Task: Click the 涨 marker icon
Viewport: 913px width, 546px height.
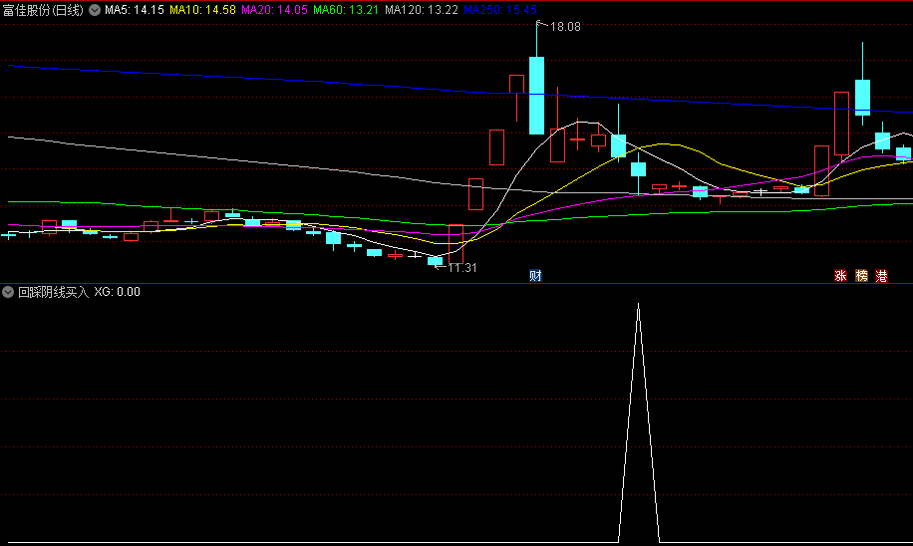Action: click(x=840, y=275)
